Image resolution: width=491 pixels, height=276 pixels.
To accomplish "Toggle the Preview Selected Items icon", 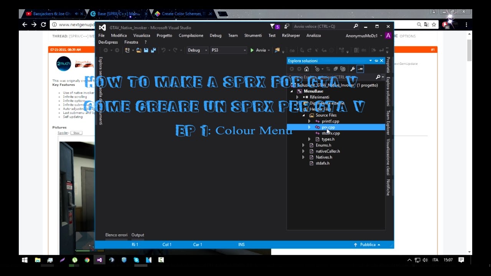I will click(360, 69).
